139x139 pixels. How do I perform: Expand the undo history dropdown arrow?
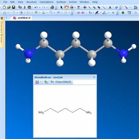click(x=40, y=7)
